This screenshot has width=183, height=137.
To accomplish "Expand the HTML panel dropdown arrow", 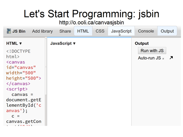I will coord(21,43).
